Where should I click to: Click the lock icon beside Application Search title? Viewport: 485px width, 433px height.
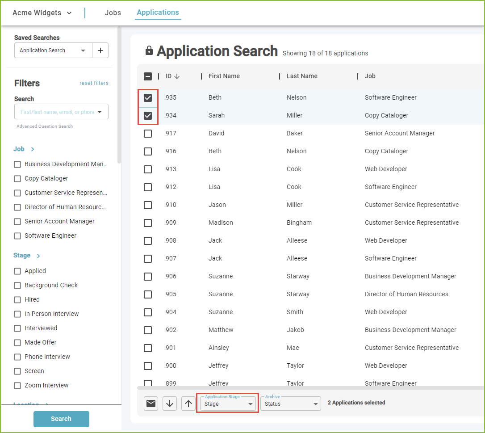coord(149,50)
